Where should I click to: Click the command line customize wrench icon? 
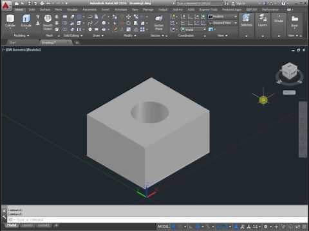pos(4,218)
